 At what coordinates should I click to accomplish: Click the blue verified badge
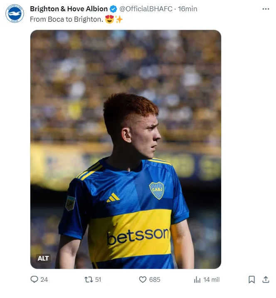click(x=113, y=9)
